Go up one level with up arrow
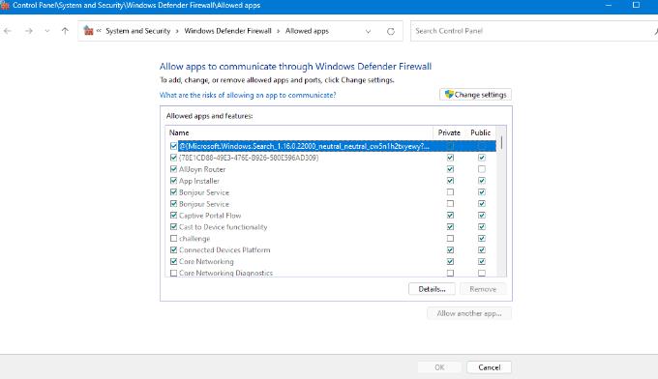Screen dimensions: 658x379 [65, 31]
